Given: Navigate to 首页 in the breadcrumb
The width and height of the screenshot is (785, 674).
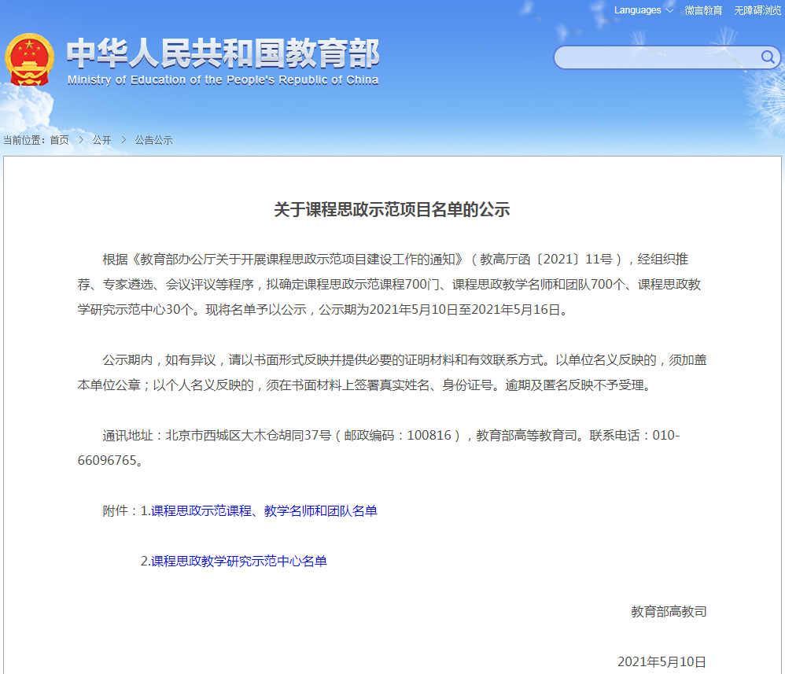Looking at the screenshot, I should (60, 140).
